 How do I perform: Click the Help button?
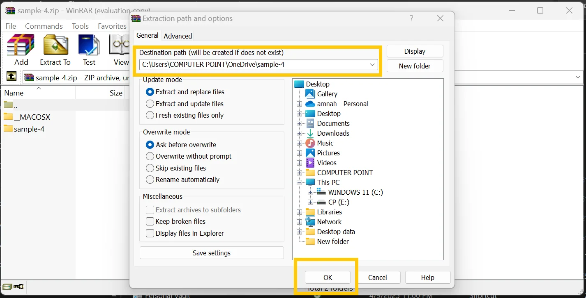tap(427, 278)
